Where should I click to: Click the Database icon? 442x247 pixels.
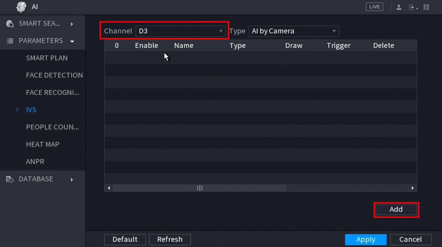click(10, 179)
